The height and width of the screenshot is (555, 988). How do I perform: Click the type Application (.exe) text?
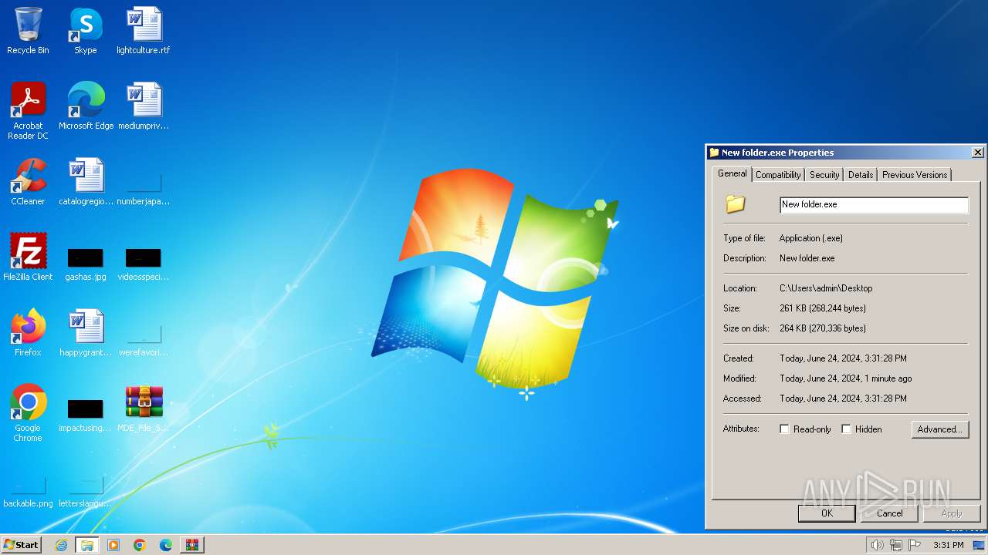(811, 238)
